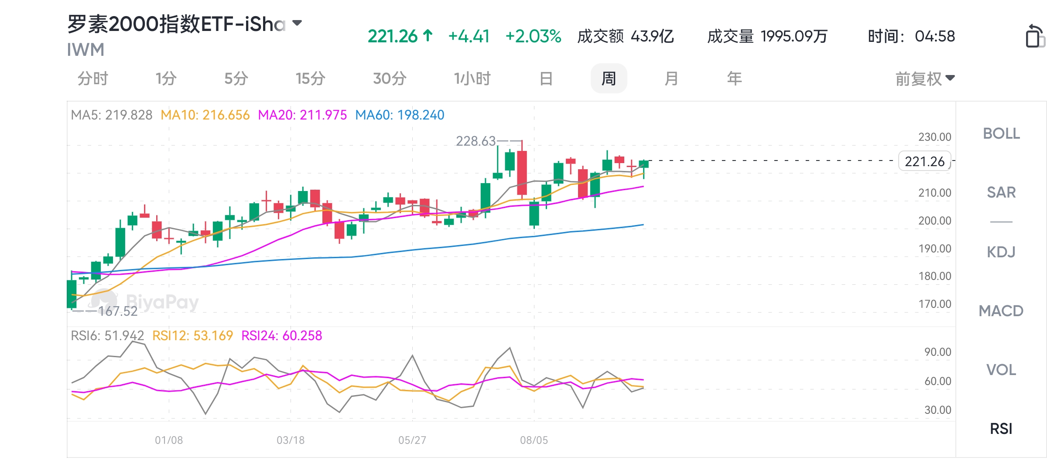The height and width of the screenshot is (471, 1047).
Task: Switch to the 月 monthly chart
Action: (671, 78)
